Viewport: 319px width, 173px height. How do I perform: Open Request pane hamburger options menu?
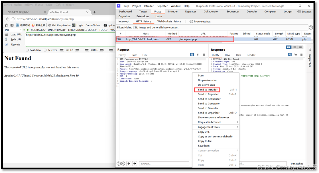tap(204, 55)
